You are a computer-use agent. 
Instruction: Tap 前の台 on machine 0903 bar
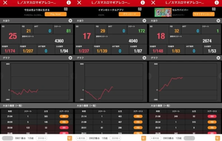(x=155, y=138)
